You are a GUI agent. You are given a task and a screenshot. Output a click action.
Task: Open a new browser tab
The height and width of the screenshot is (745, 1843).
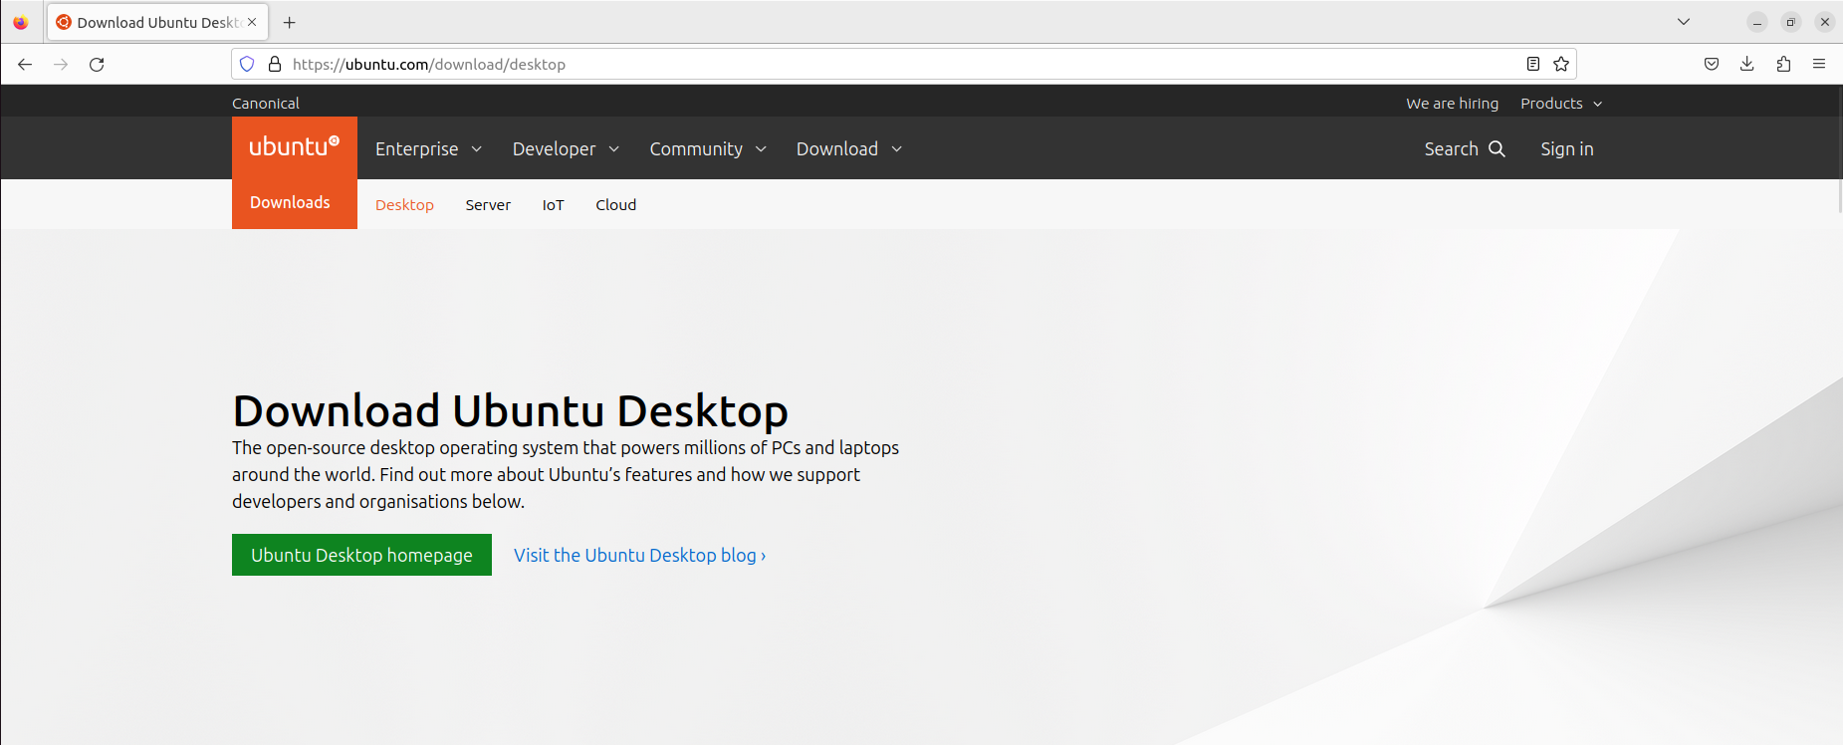point(290,22)
